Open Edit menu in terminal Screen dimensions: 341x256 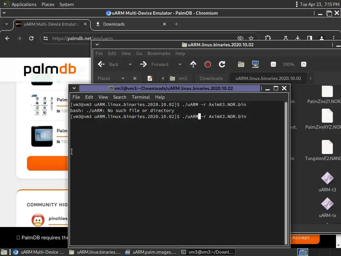click(x=89, y=97)
